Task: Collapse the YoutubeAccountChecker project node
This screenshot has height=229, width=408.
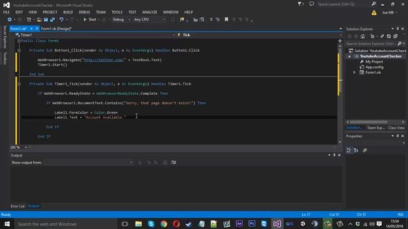Action: [x=349, y=57]
